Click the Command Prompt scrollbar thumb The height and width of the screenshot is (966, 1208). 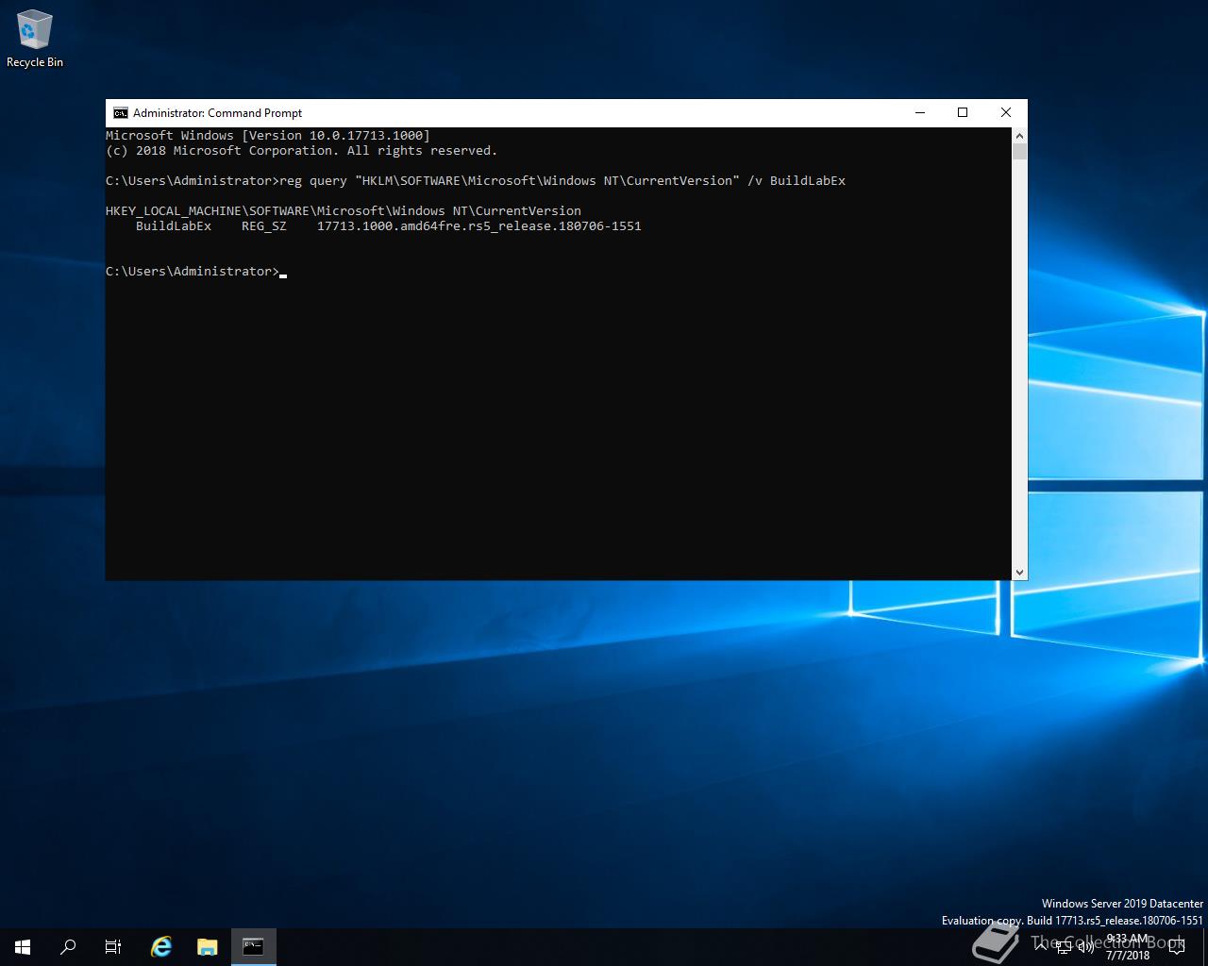1019,151
